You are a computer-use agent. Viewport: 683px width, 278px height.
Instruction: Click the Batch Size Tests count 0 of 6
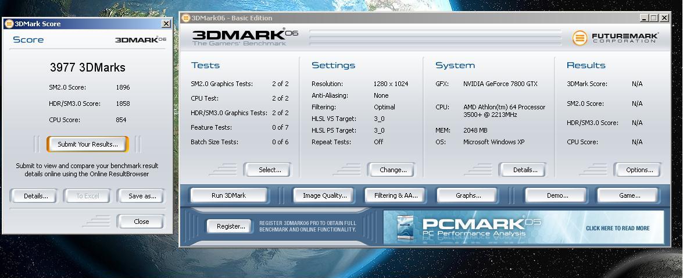(280, 141)
